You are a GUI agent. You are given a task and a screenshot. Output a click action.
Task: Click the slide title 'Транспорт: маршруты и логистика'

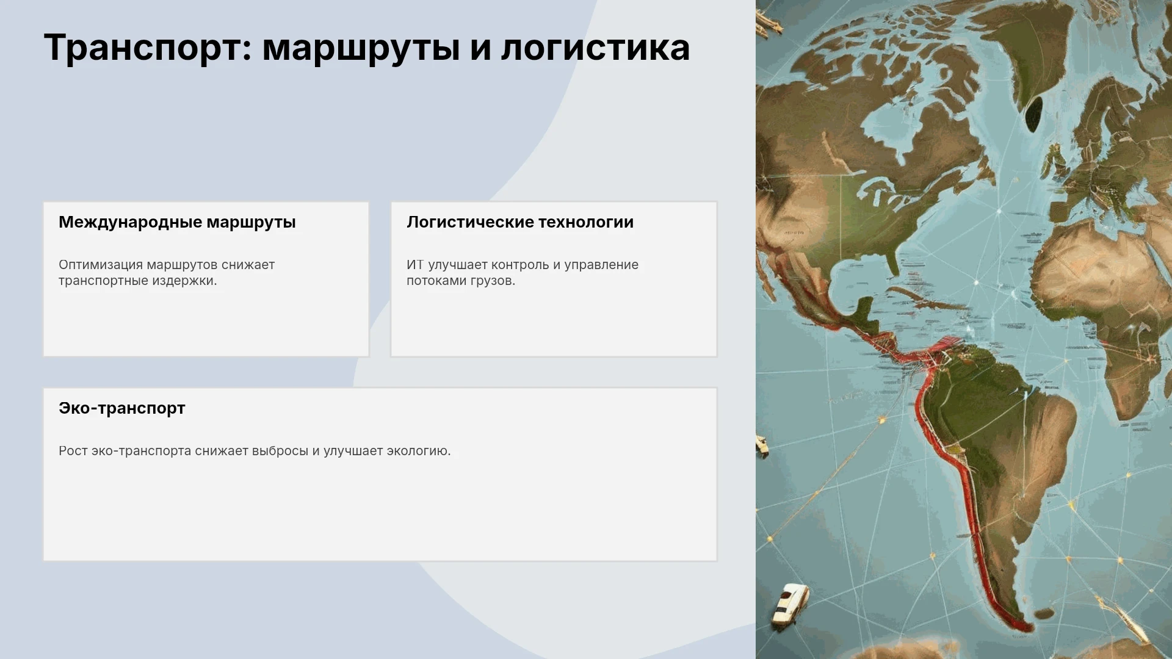click(366, 48)
